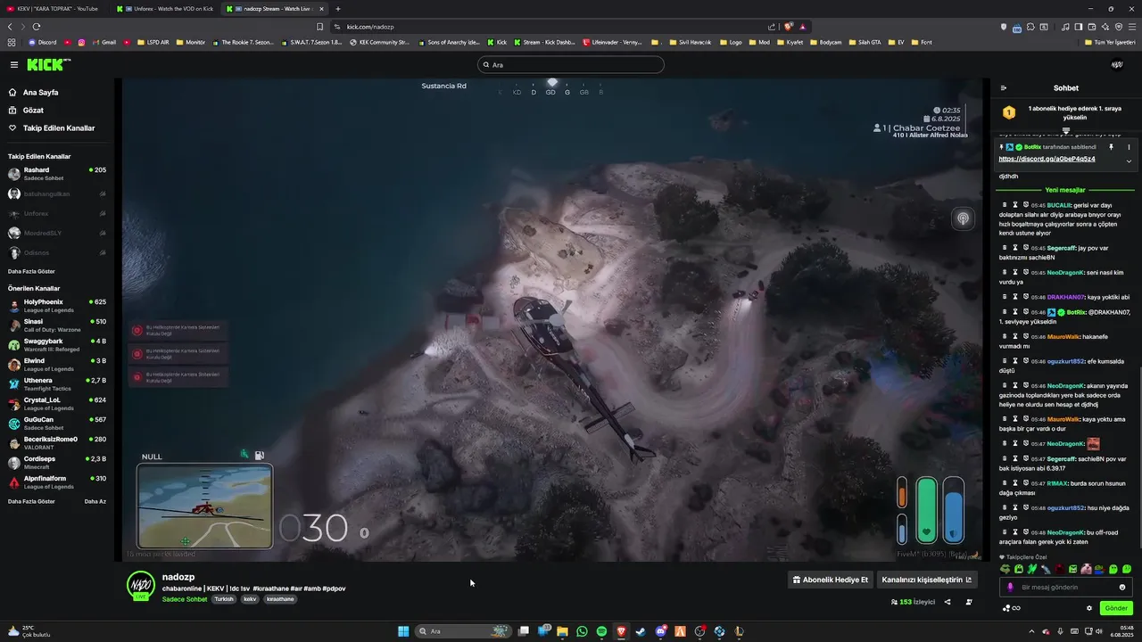Click the video player to pause stream

(552, 319)
